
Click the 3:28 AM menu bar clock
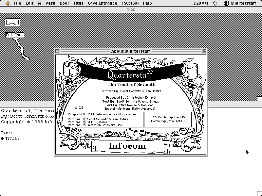click(200, 3)
